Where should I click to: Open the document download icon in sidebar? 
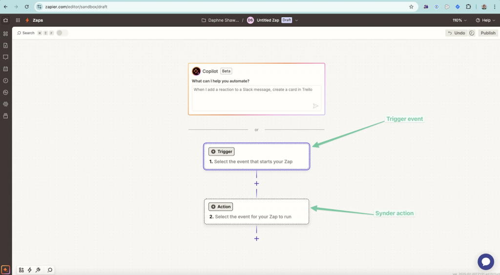(x=5, y=45)
